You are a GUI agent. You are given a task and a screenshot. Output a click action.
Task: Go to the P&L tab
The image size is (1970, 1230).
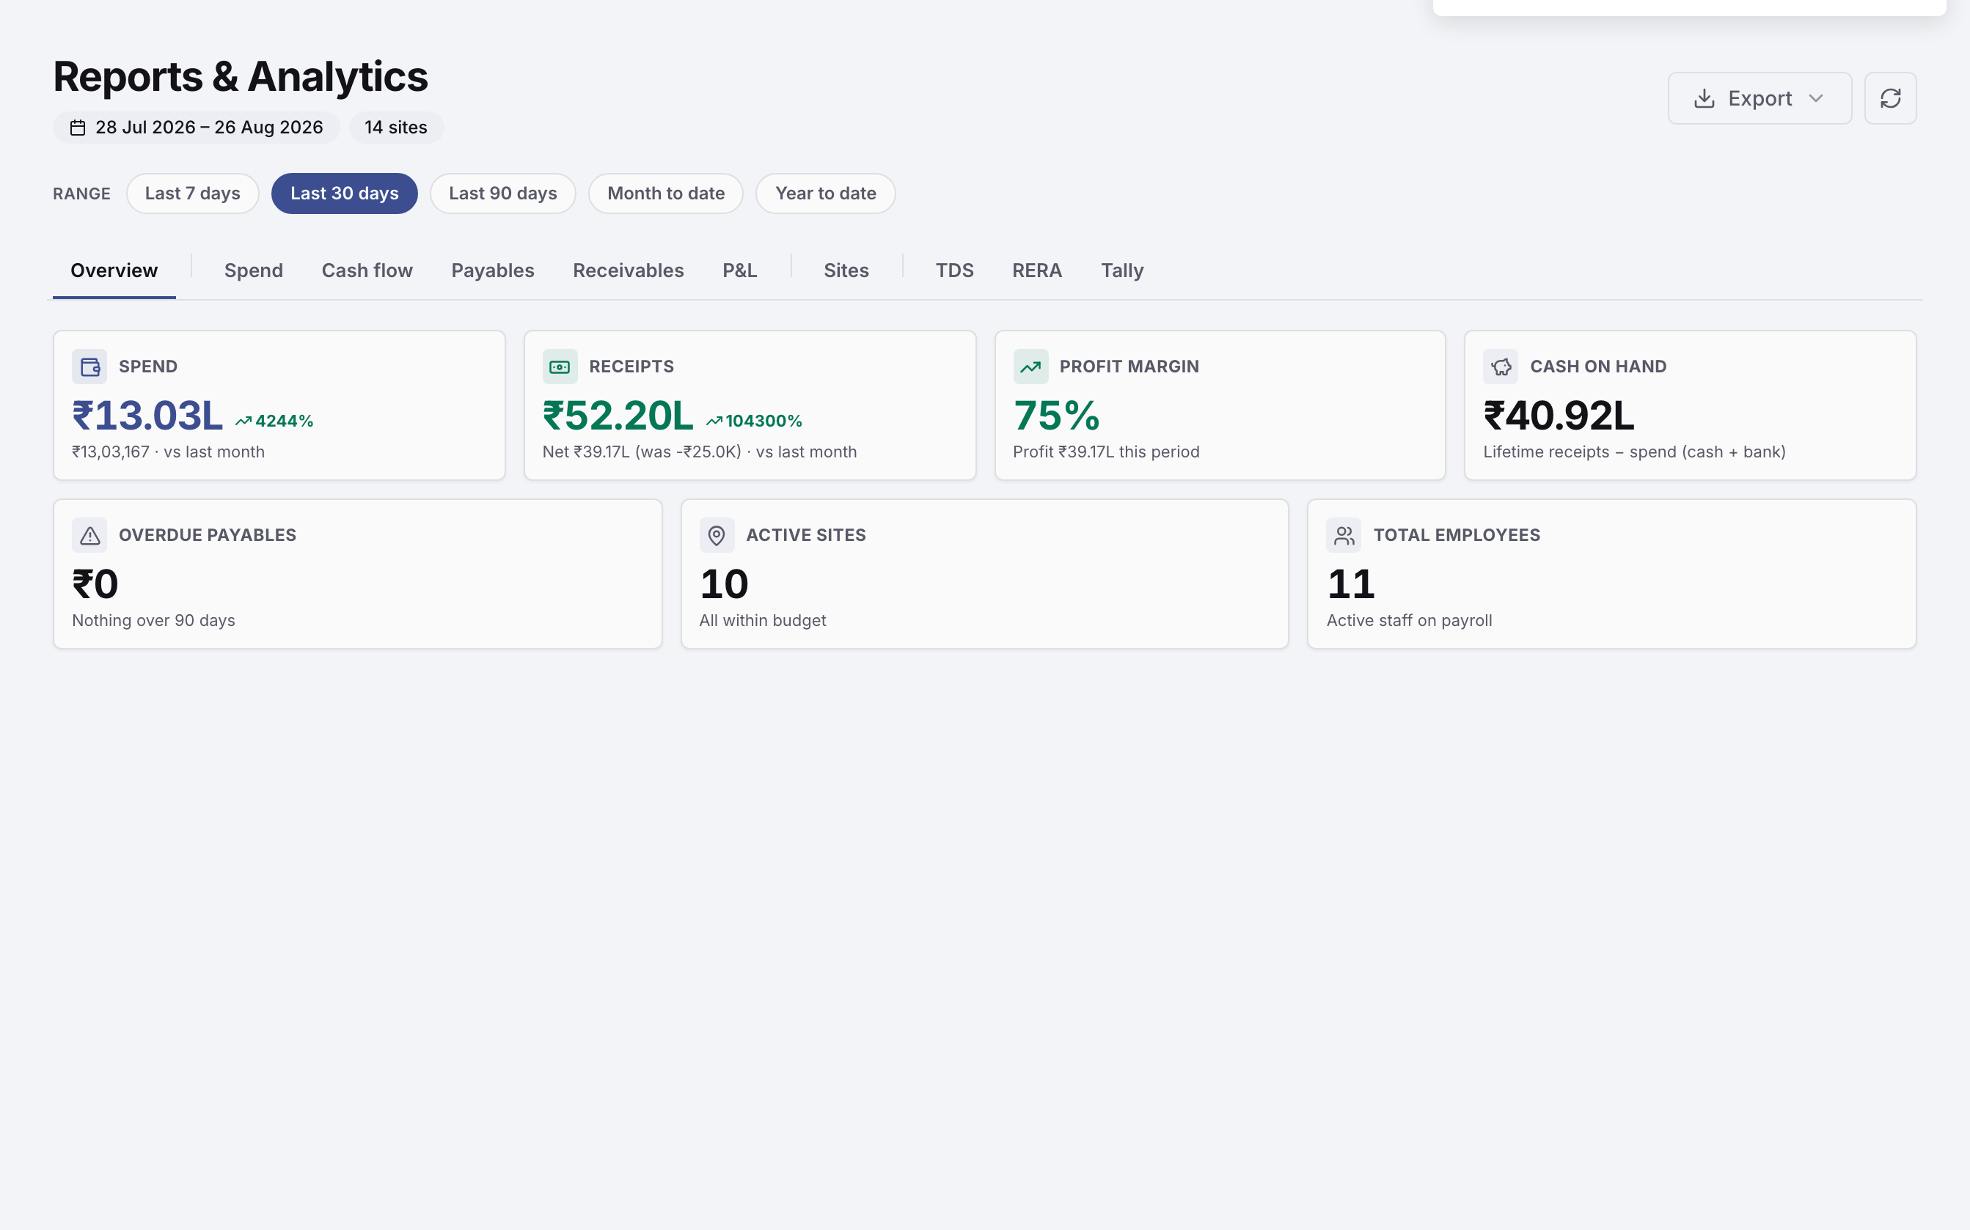click(x=739, y=271)
